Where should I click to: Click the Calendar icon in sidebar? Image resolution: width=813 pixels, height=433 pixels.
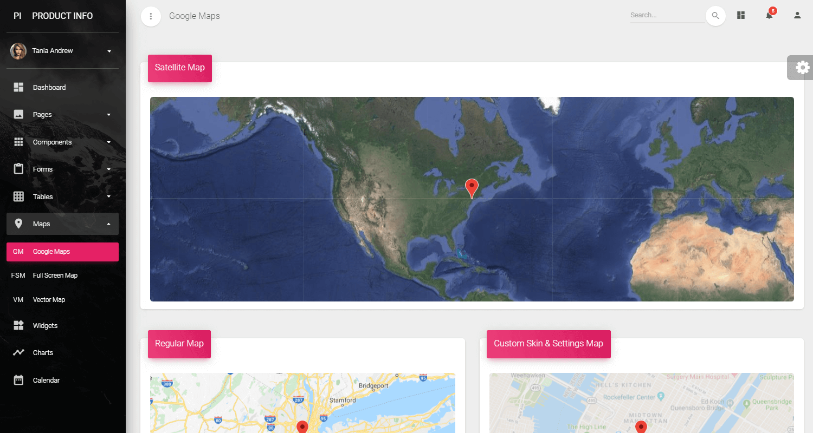pos(18,380)
